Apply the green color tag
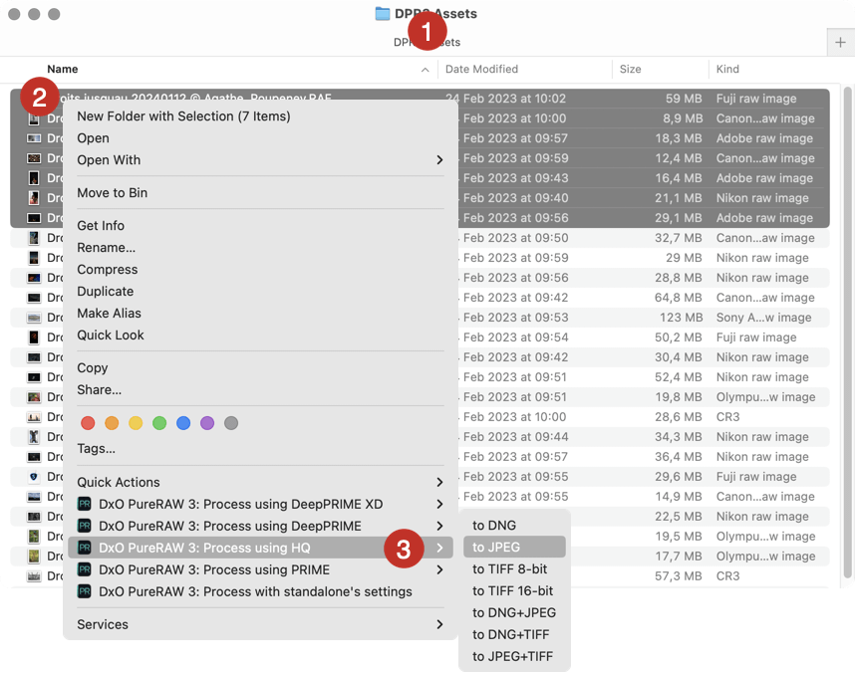The image size is (855, 673). [159, 423]
